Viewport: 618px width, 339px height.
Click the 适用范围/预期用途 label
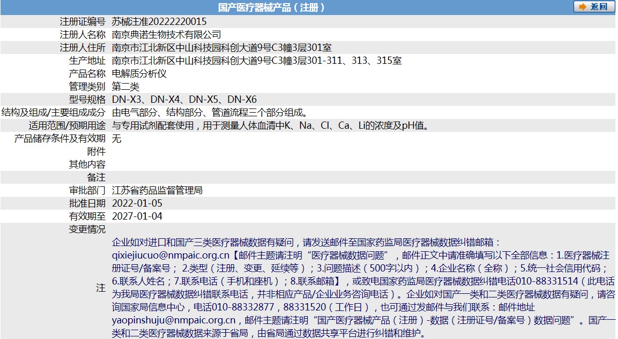tap(67, 126)
